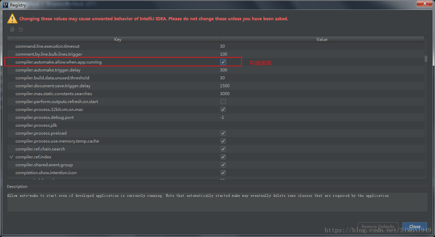Toggle compiler.automake.allow.when.app.running checkbox
The width and height of the screenshot is (435, 237).
tap(223, 62)
